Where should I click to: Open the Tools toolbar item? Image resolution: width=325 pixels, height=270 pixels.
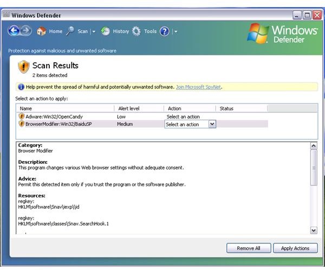point(150,31)
